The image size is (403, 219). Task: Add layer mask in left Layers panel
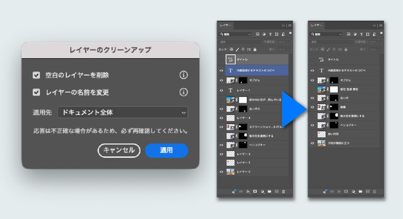(x=255, y=191)
